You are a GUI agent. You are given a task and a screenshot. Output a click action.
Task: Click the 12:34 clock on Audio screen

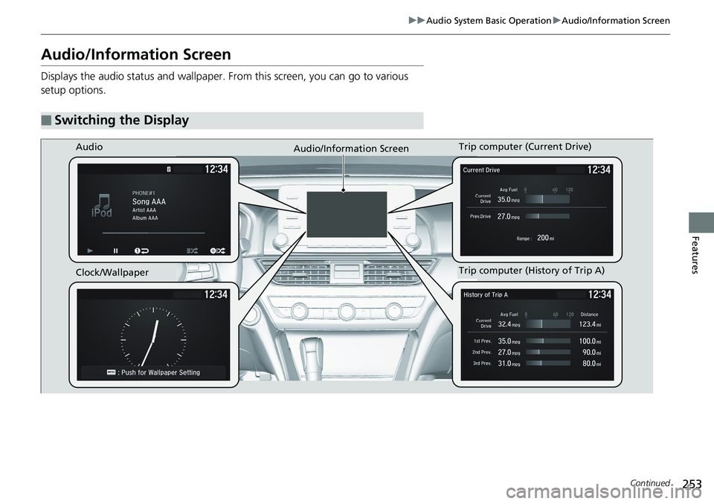(x=216, y=169)
